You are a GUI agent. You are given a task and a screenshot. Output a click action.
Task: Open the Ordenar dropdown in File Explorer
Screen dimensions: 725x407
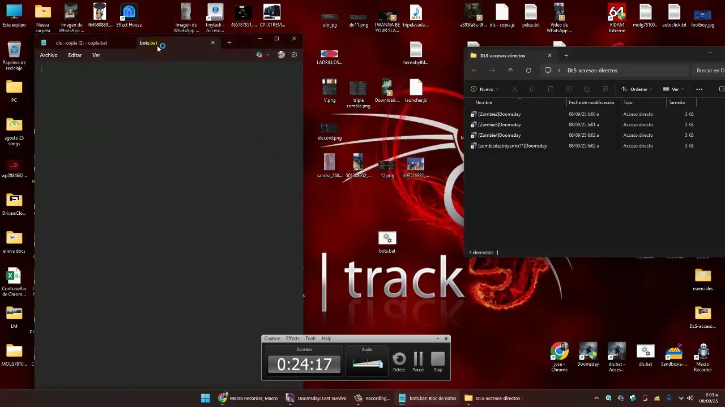(637, 89)
